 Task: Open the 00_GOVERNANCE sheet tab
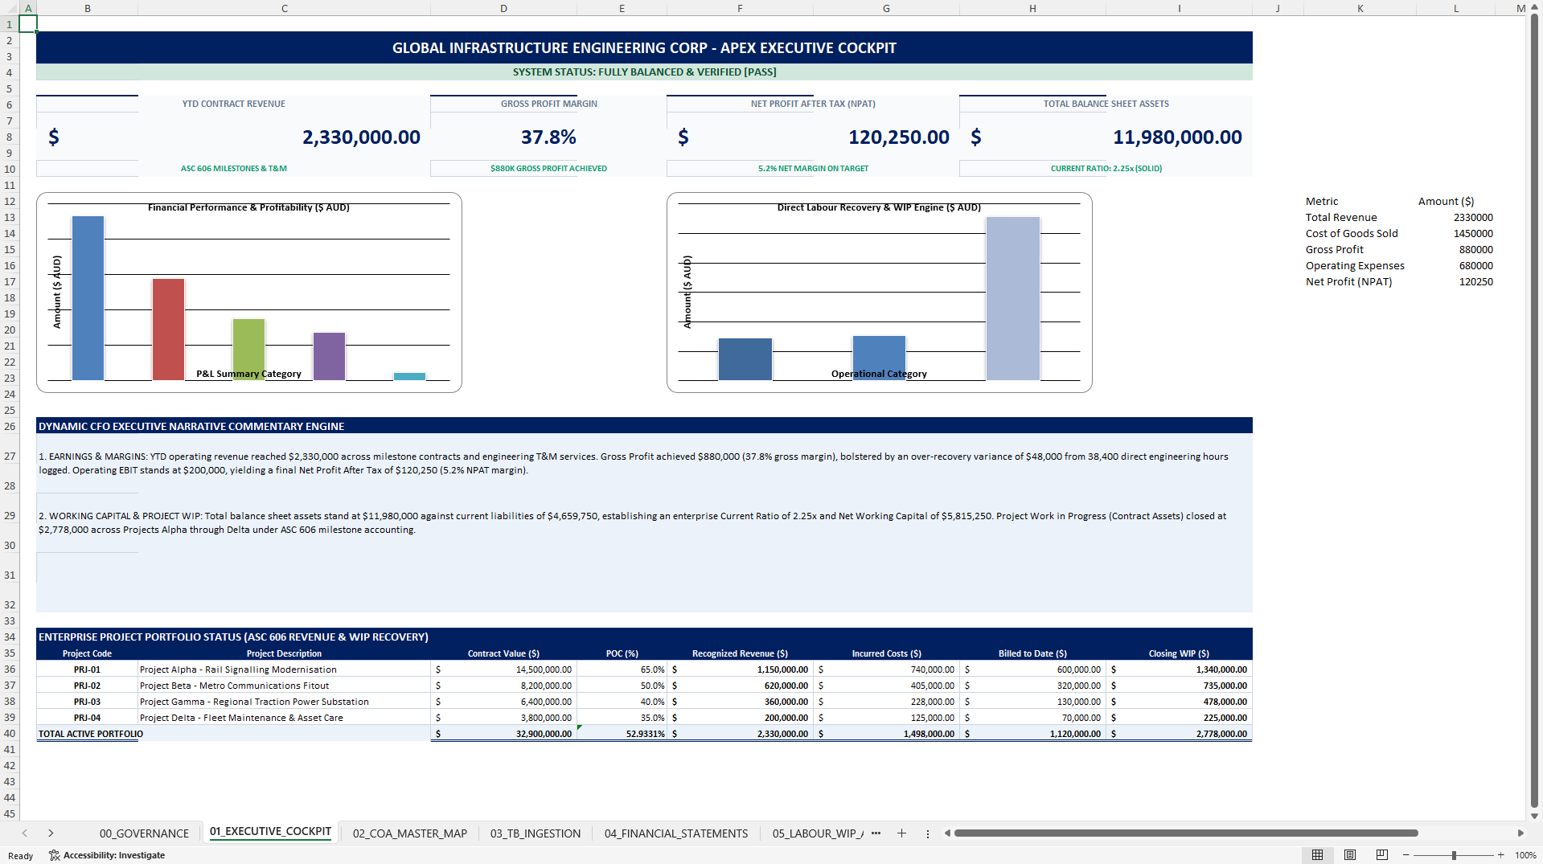pos(144,833)
